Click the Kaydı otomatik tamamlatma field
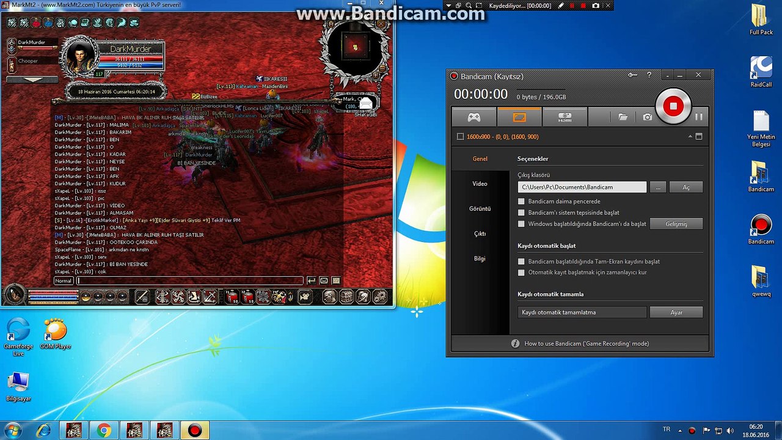This screenshot has width=782, height=440. pos(582,312)
